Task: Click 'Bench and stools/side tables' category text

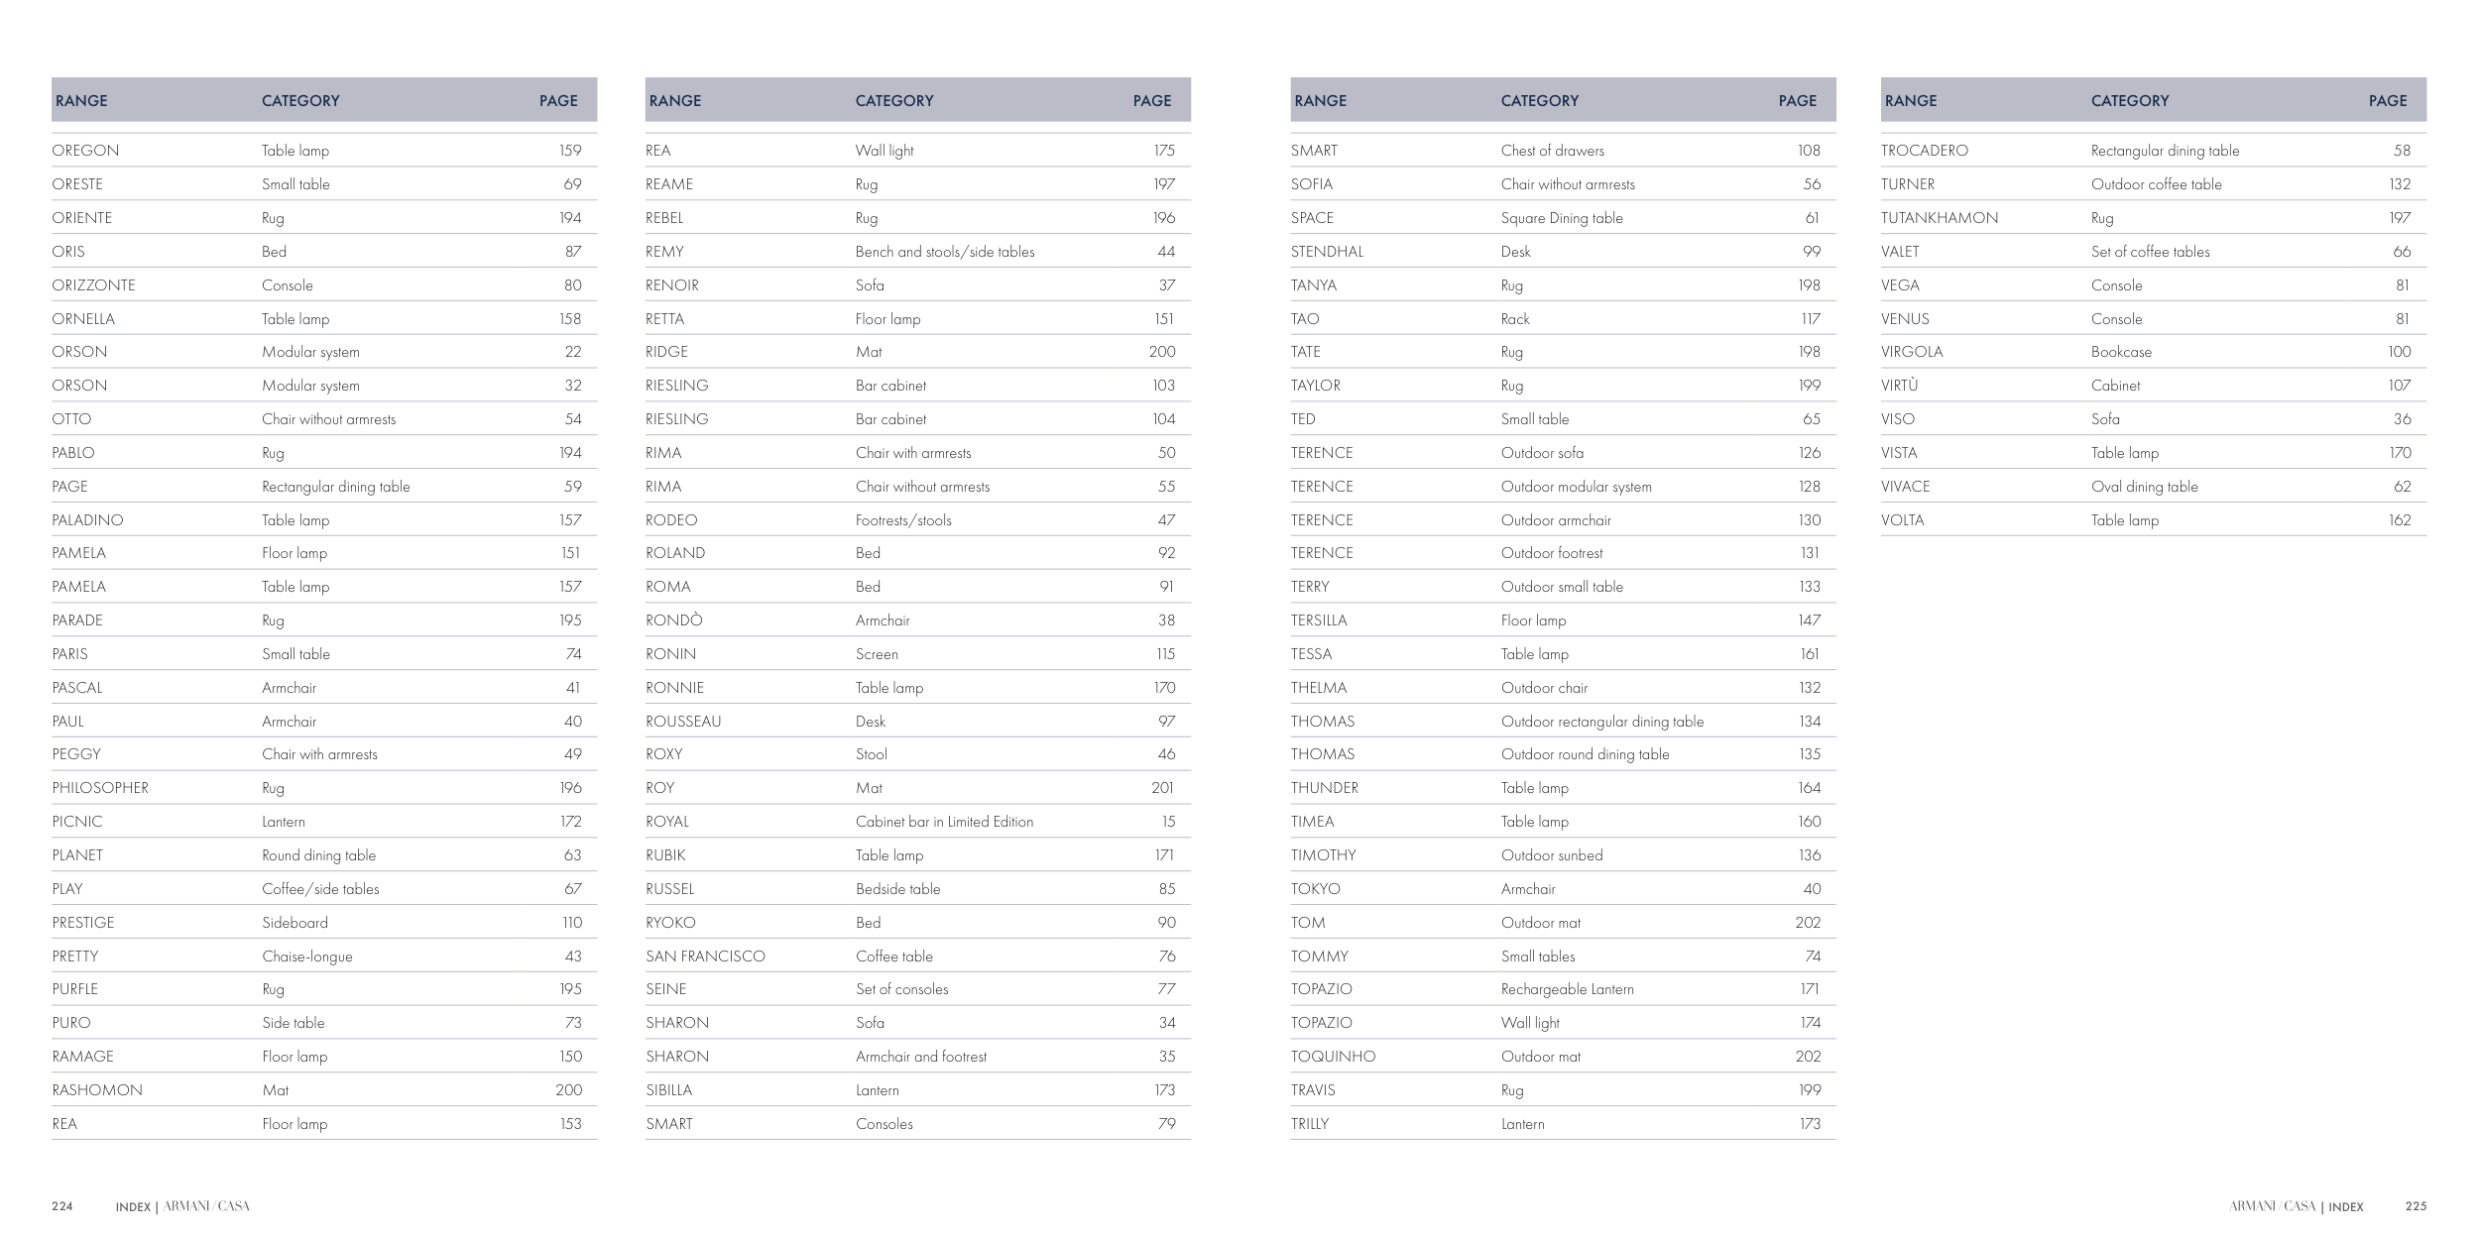Action: tap(944, 252)
